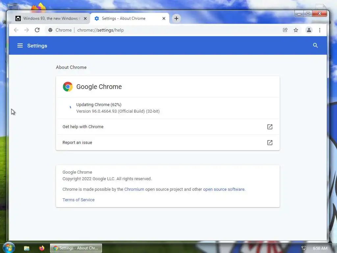Screen dimensions: 337x253
Task: Switch to the Windows 93 tab
Action: point(50,18)
